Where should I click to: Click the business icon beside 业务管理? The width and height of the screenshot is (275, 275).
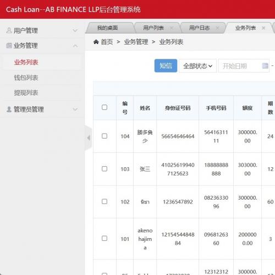point(9,46)
